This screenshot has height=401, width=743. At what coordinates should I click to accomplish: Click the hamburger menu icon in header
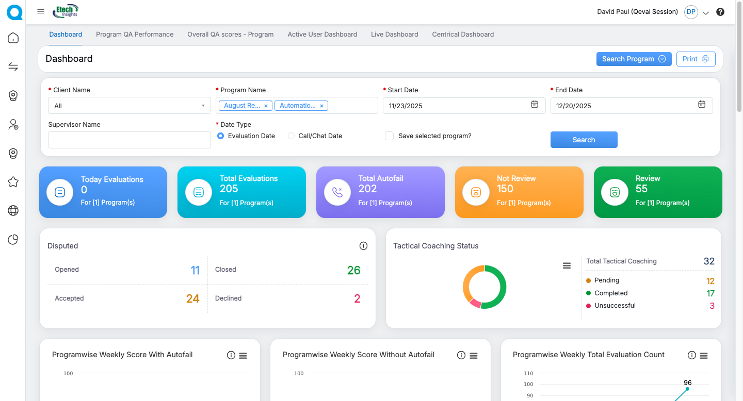pos(41,11)
